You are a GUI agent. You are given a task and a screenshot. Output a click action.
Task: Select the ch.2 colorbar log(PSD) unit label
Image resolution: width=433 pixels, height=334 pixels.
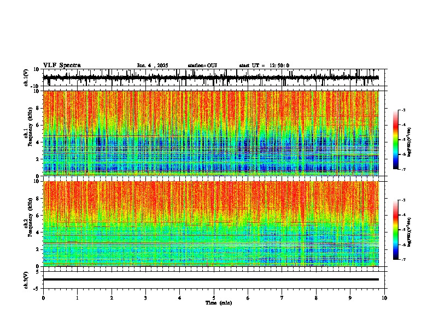(x=409, y=232)
